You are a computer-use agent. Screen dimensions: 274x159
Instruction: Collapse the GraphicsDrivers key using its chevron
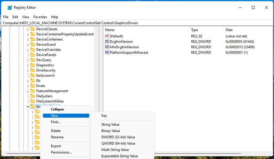pyautogui.click(x=28, y=106)
